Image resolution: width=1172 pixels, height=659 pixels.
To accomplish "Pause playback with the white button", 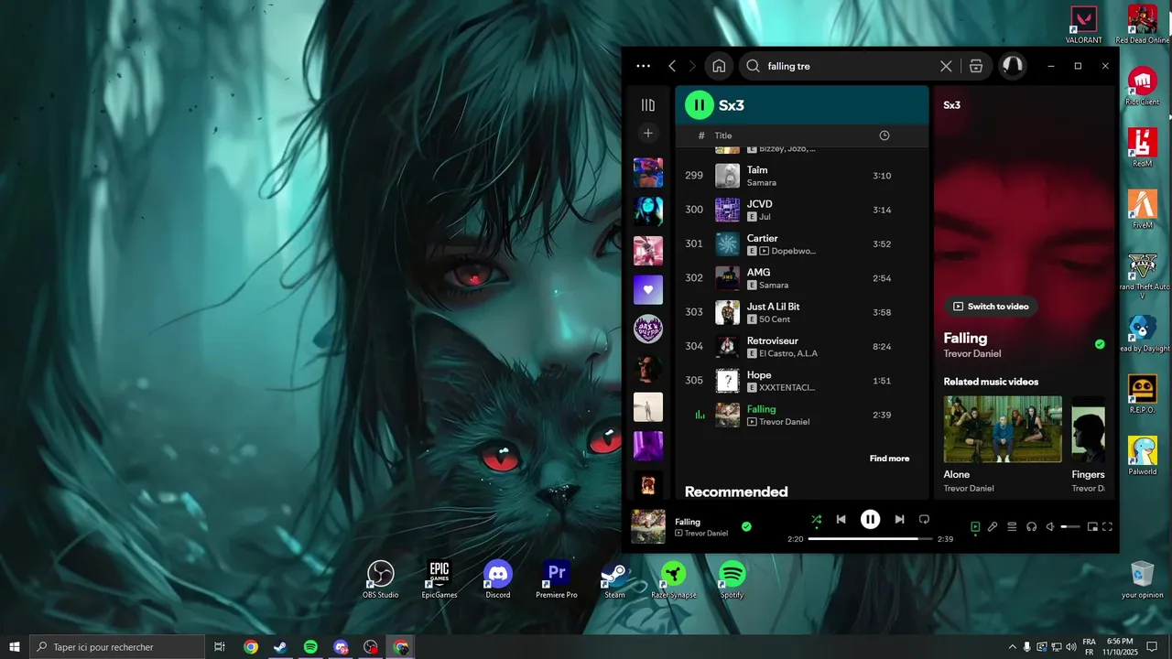I will coord(870,519).
